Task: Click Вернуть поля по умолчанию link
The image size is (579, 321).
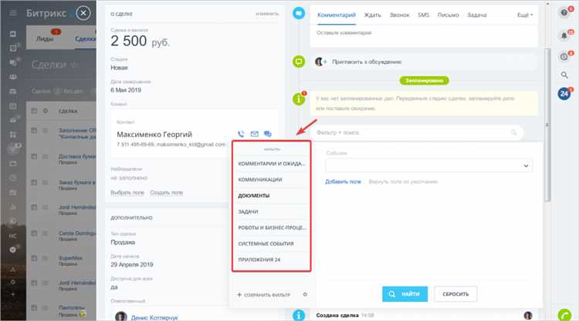Action: (x=403, y=182)
